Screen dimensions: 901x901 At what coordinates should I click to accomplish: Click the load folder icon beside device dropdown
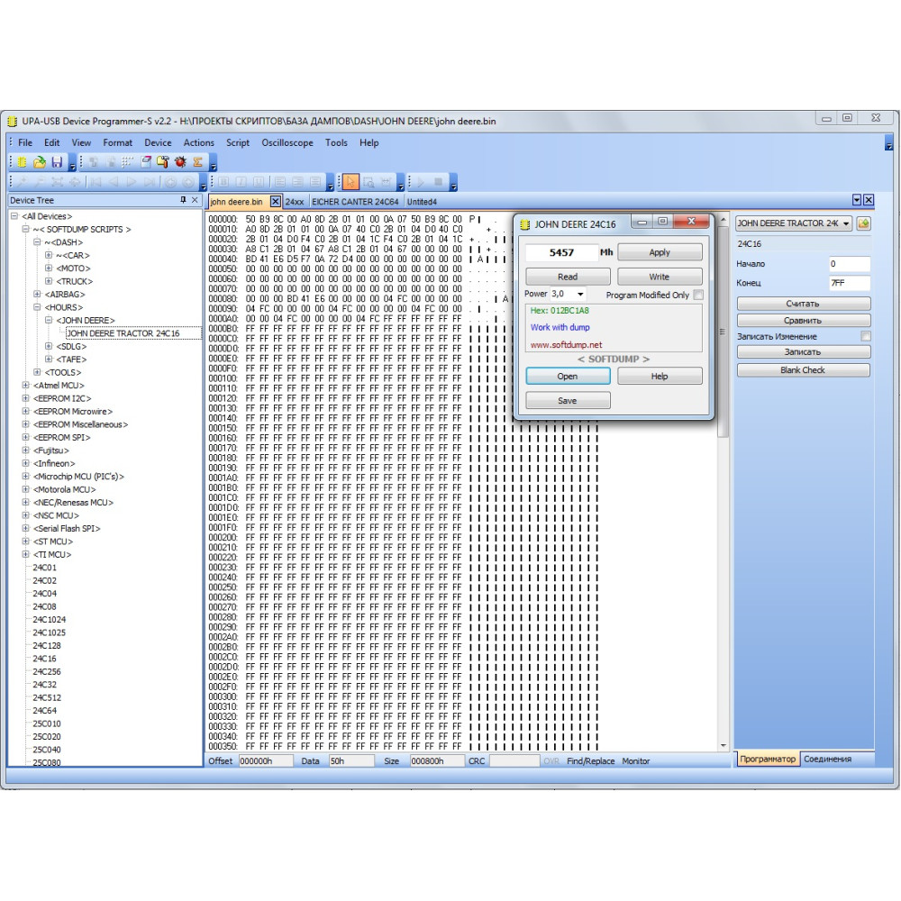click(x=864, y=223)
